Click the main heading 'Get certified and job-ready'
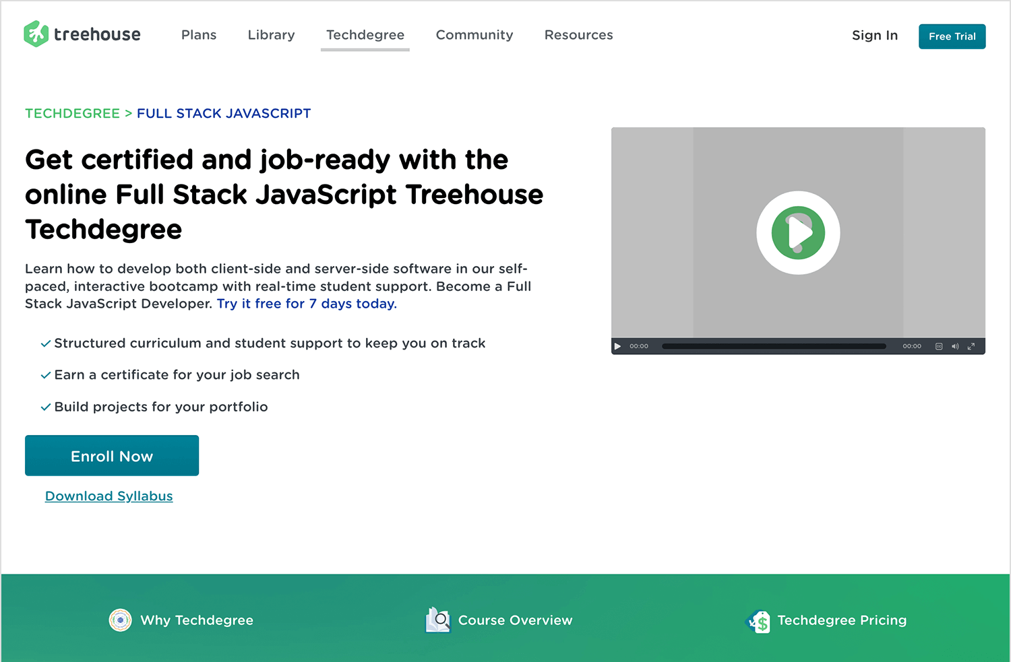Image resolution: width=1011 pixels, height=662 pixels. 284,195
